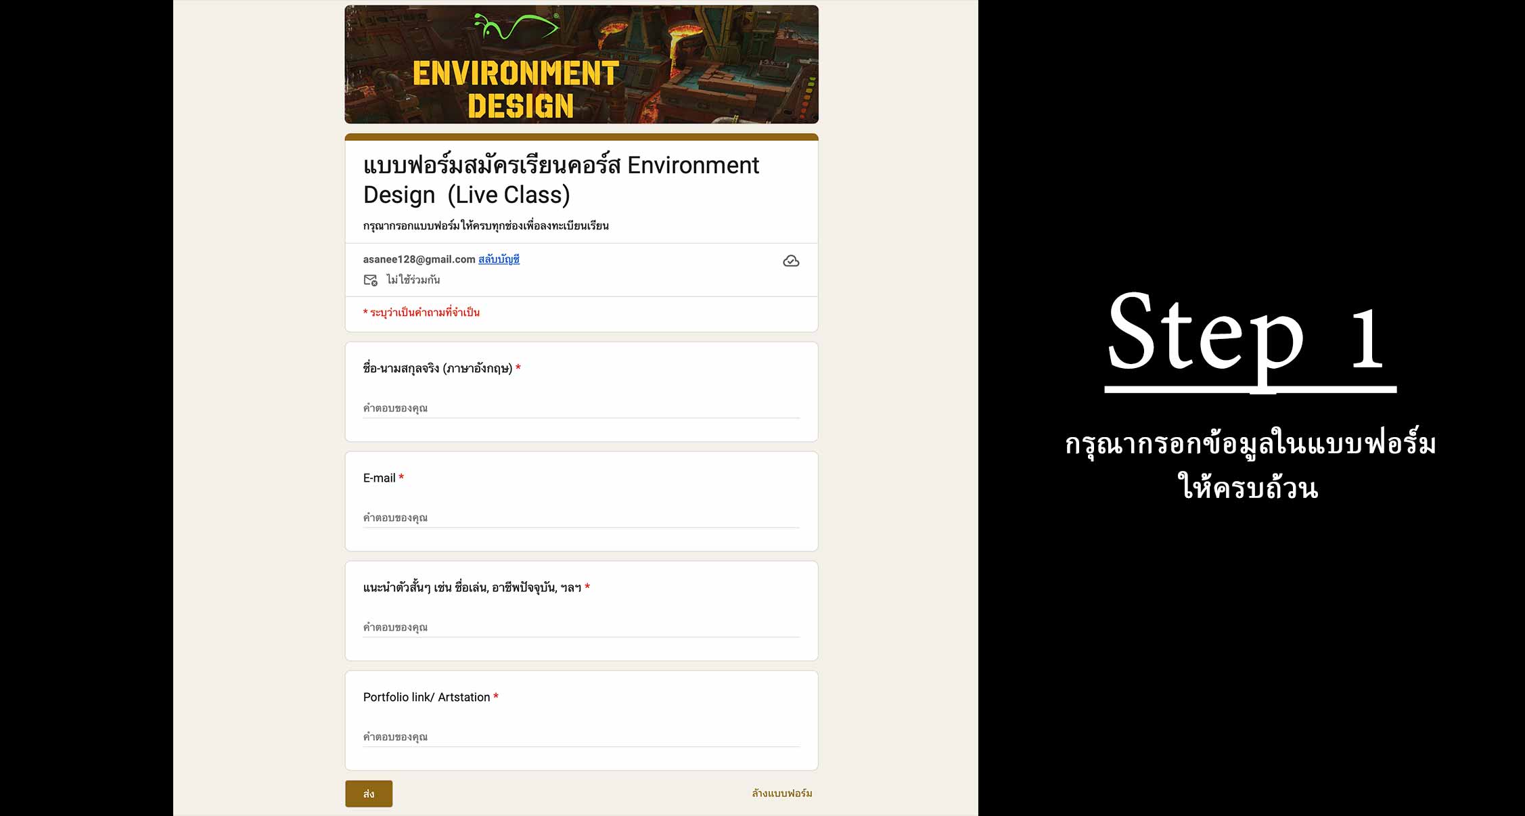Click the form description under the title
Screen dimensions: 1525x816
click(x=485, y=226)
